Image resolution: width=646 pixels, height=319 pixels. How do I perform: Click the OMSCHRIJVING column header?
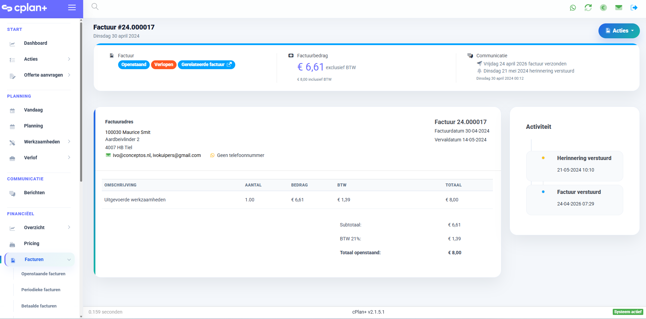pos(120,185)
